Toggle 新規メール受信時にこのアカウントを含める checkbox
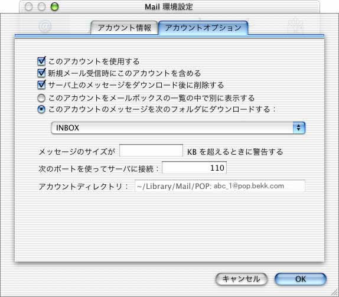The height and width of the screenshot is (297, 339). (41, 73)
